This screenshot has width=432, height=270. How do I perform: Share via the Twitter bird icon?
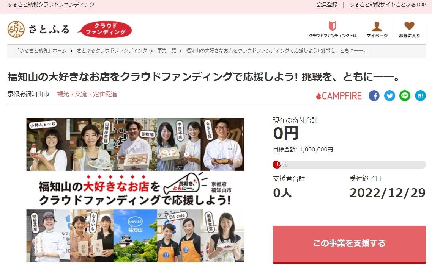click(389, 96)
